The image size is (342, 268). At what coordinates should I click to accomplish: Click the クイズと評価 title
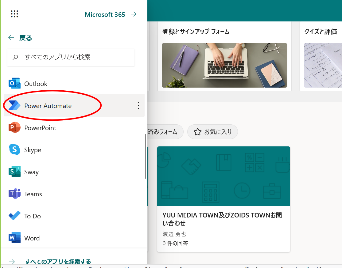pos(321,32)
